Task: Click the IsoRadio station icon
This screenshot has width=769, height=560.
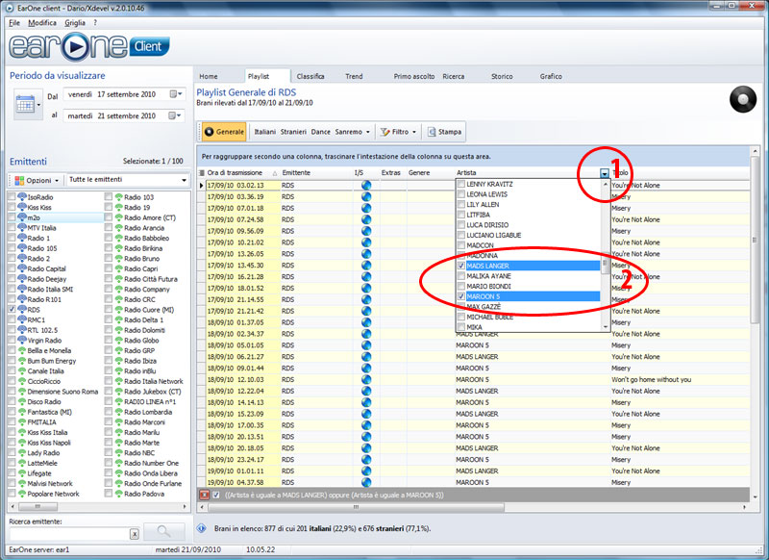Action: tap(22, 197)
